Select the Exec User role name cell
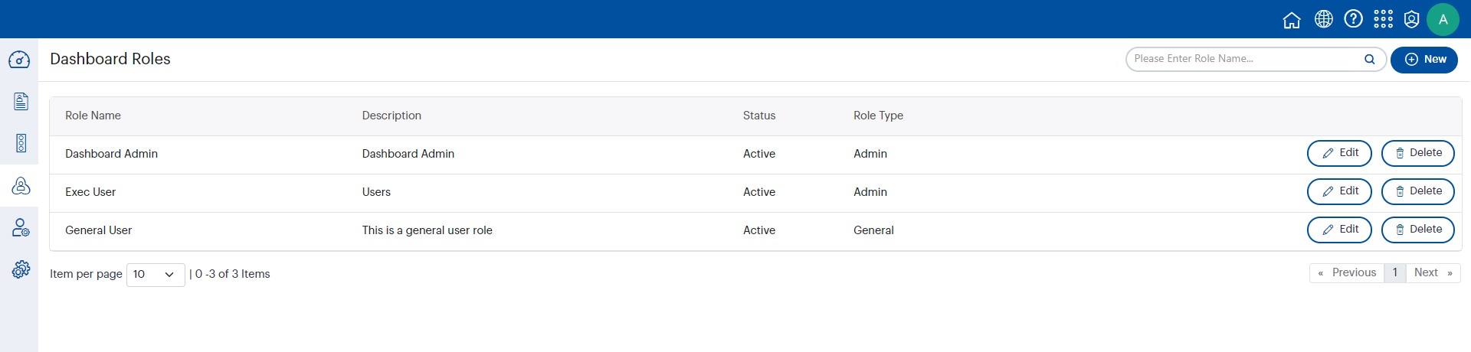This screenshot has height=352, width=1471. click(x=90, y=192)
